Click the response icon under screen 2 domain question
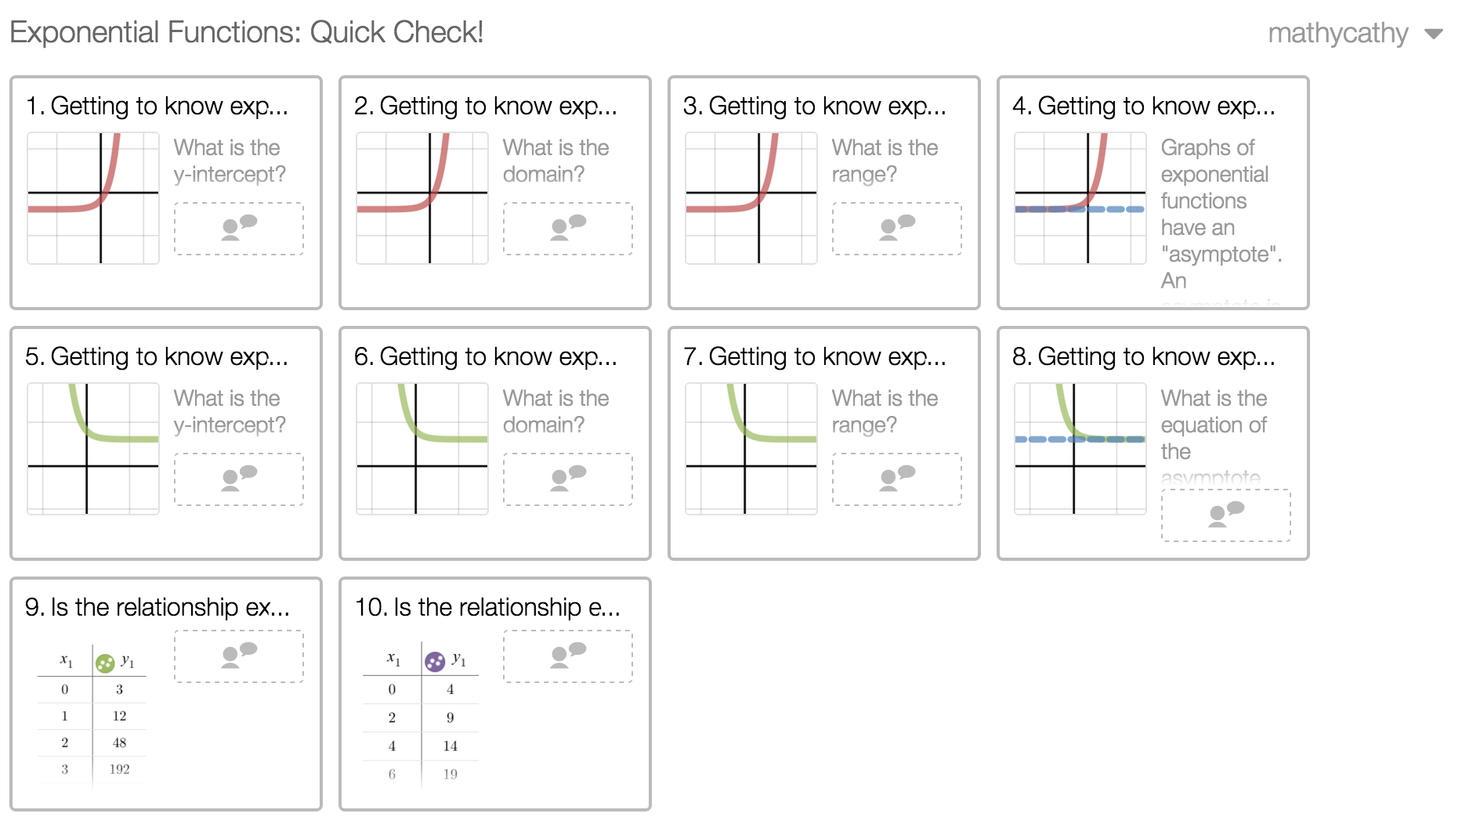Image resolution: width=1462 pixels, height=835 pixels. [x=568, y=228]
